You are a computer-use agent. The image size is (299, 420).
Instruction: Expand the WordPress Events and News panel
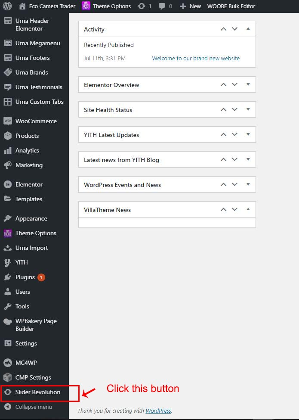point(248,184)
